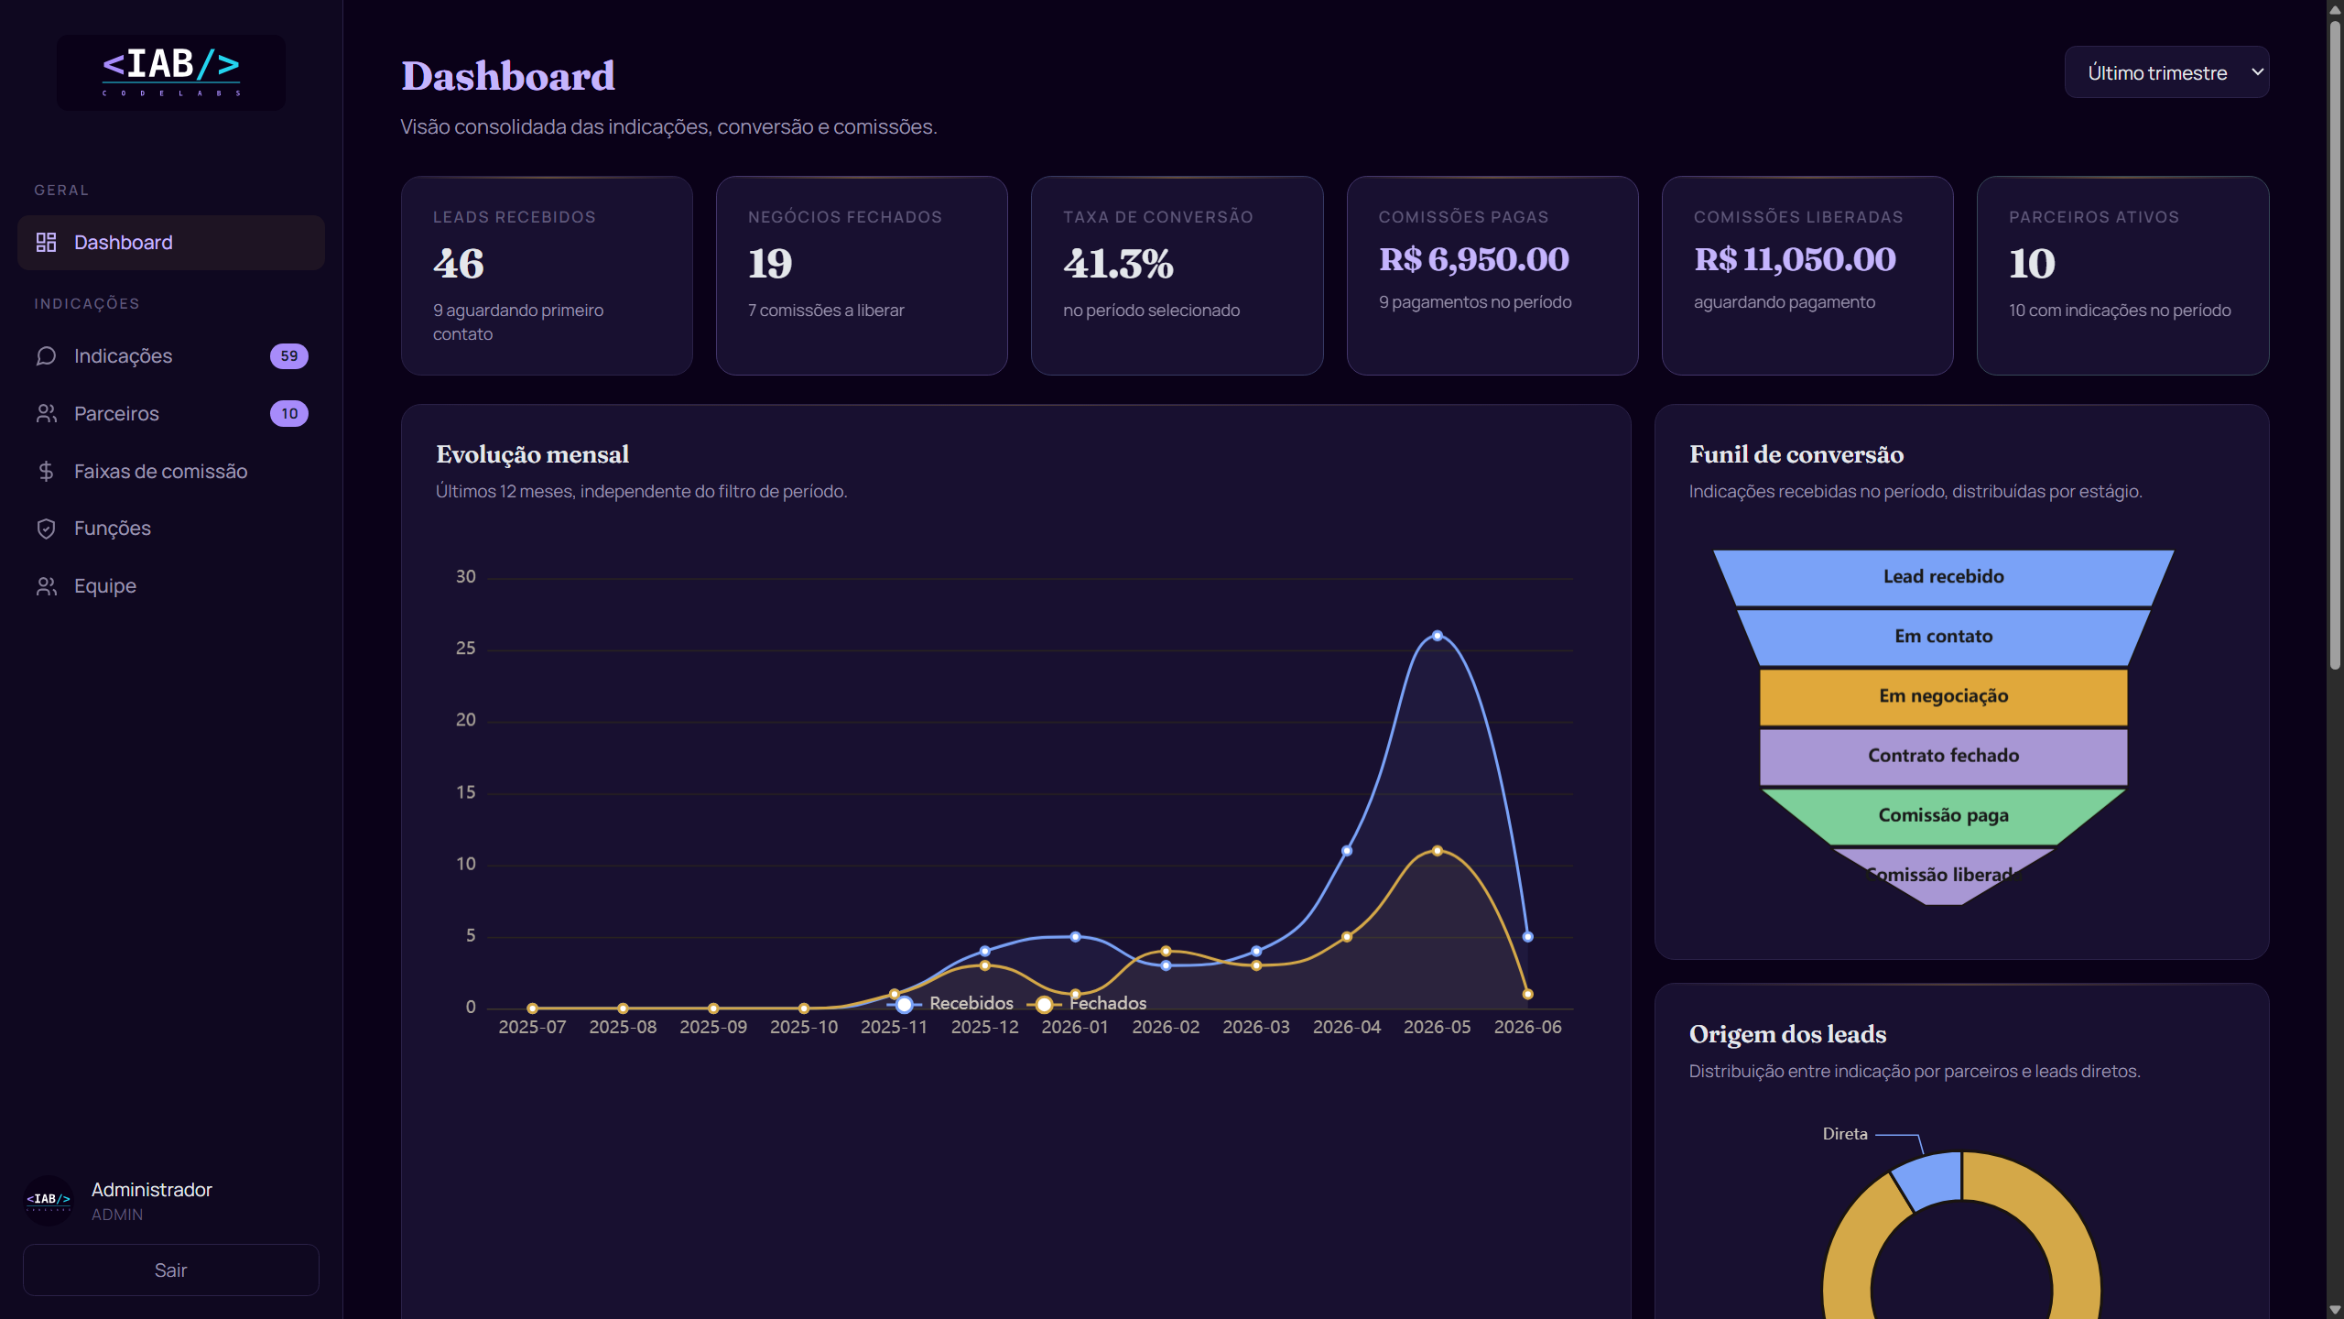Click the scrollbar down arrow
2344x1319 pixels.
click(x=2335, y=1311)
